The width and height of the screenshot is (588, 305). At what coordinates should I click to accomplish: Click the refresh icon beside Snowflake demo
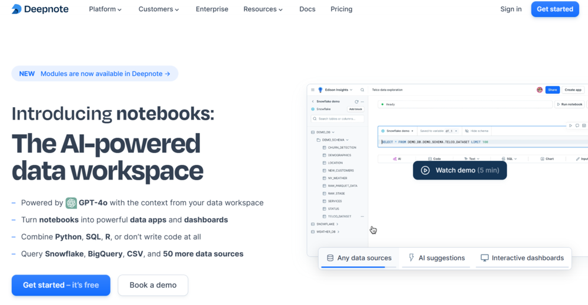tap(356, 101)
